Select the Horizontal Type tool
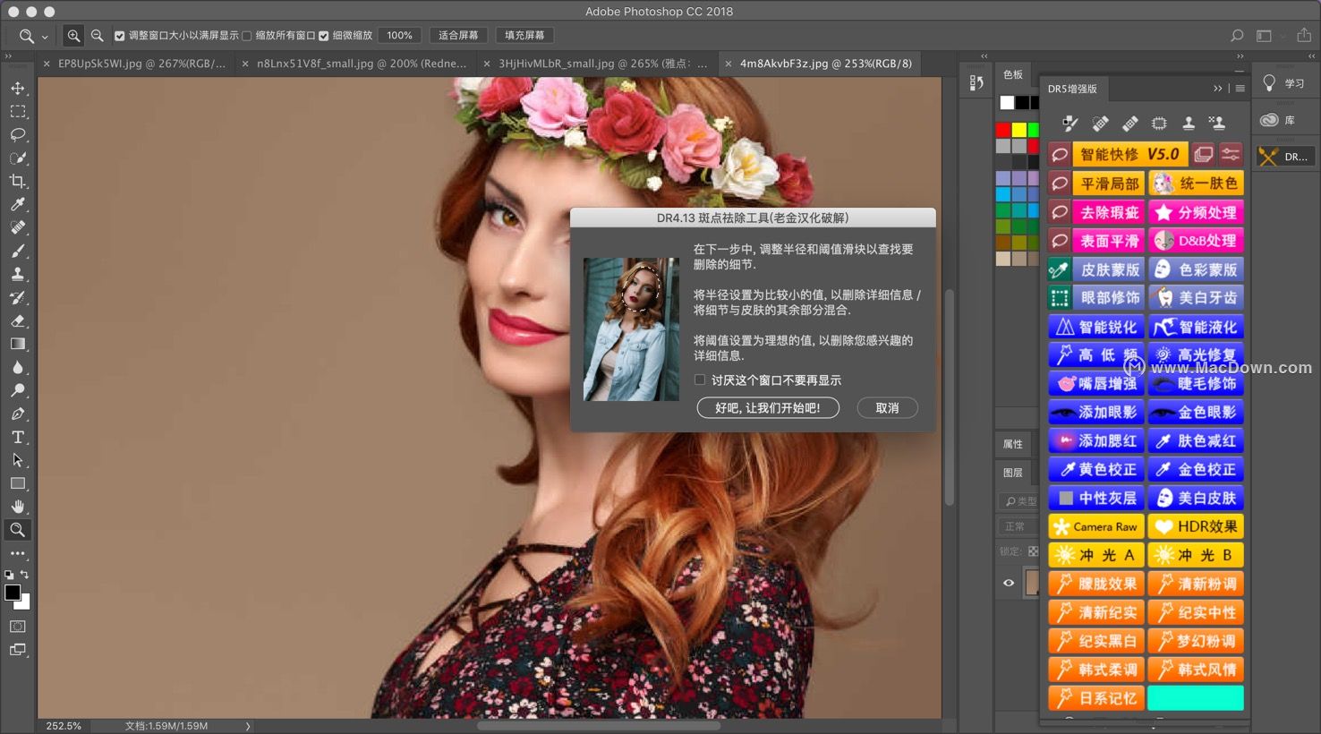 click(17, 437)
